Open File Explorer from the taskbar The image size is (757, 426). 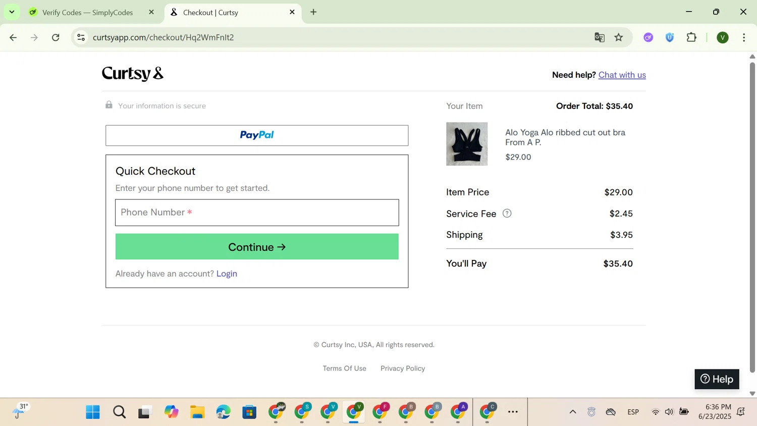coord(197,412)
